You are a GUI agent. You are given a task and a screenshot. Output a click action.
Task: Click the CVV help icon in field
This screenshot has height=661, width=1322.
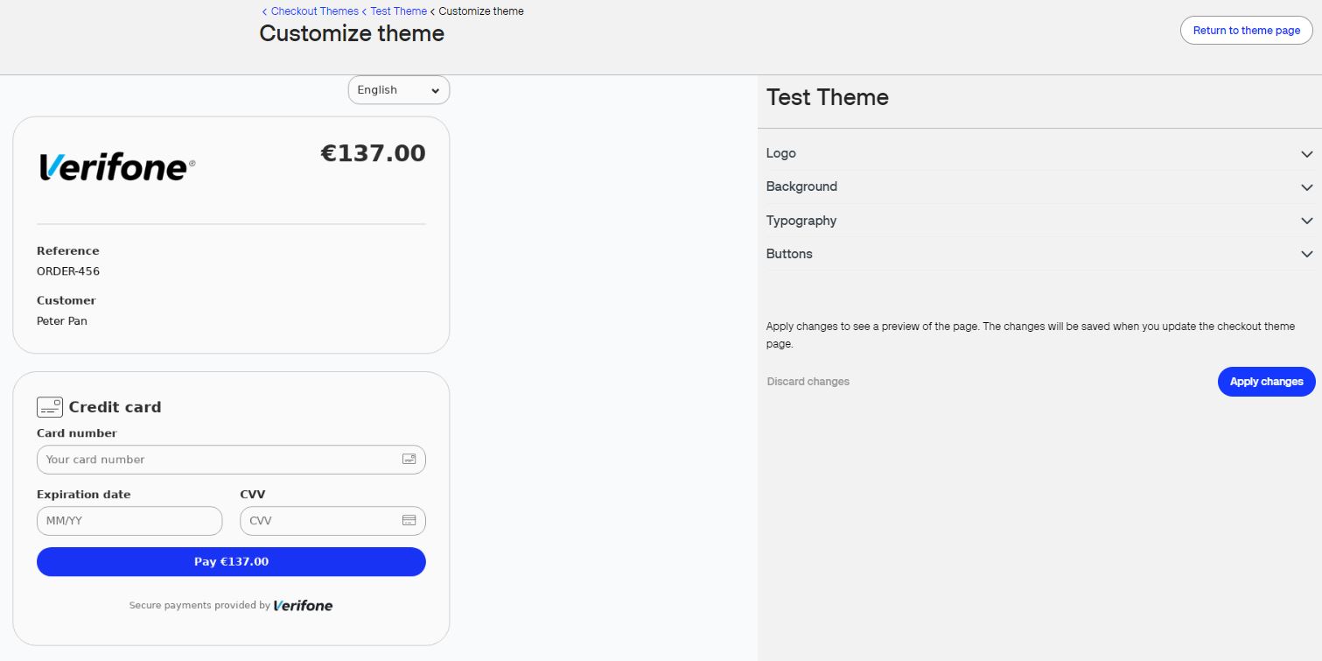click(x=409, y=520)
